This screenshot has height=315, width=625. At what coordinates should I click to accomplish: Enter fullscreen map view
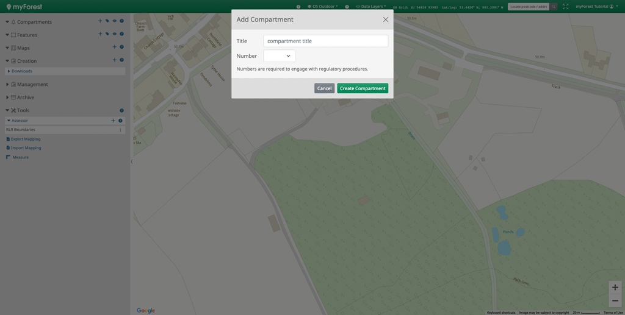tap(566, 7)
